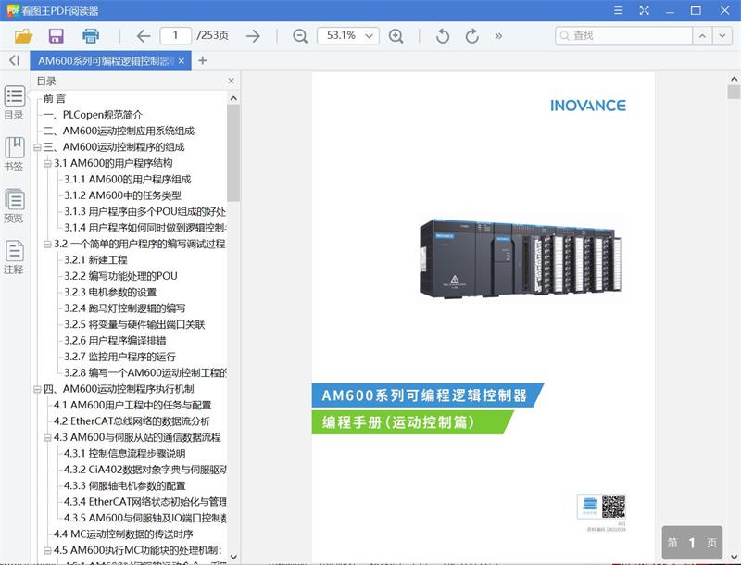Click the QR code on the cover page
This screenshot has height=565, width=741.
coord(613,507)
